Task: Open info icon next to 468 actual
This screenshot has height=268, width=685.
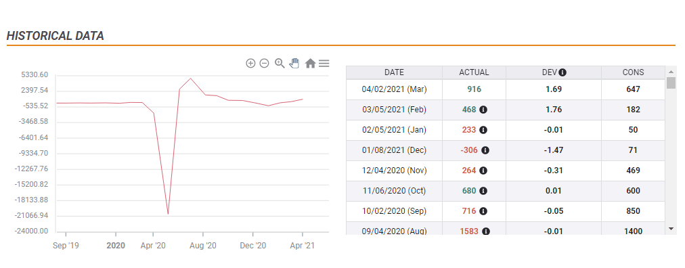Action: [483, 110]
